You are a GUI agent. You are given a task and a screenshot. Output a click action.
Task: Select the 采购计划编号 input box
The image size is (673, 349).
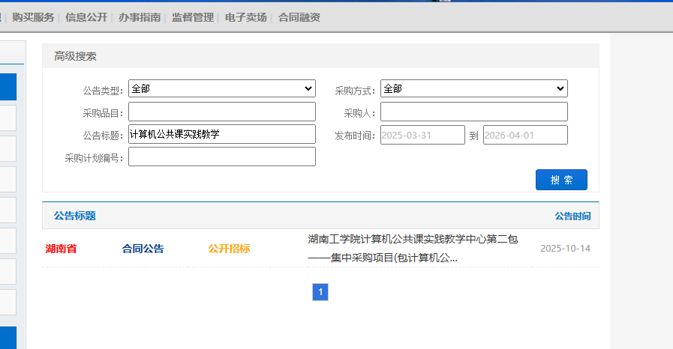click(x=221, y=157)
